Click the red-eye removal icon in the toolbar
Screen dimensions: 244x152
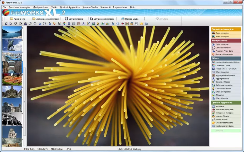tap(122, 24)
